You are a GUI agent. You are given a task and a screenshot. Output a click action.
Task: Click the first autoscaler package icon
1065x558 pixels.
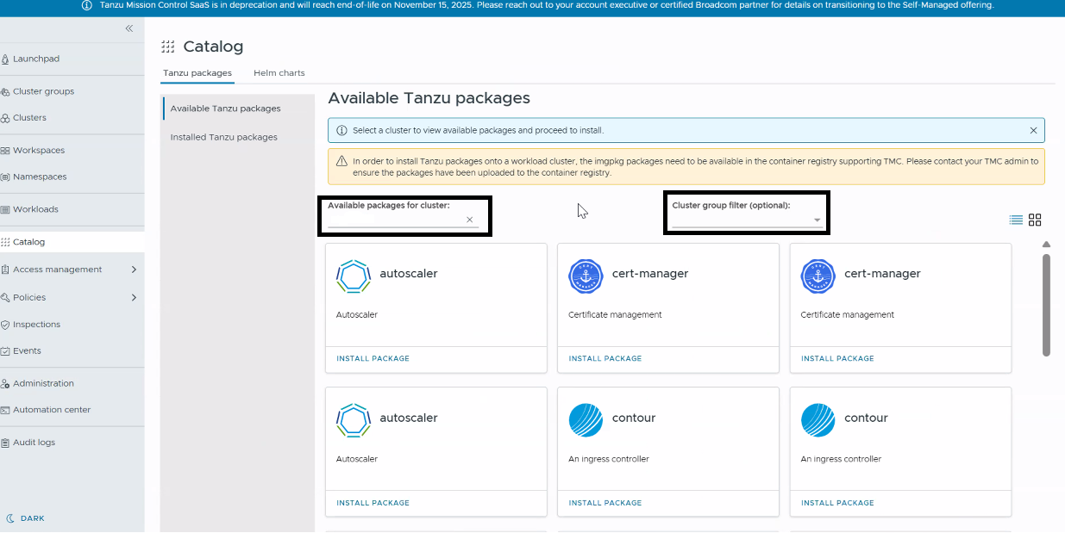[x=353, y=276]
